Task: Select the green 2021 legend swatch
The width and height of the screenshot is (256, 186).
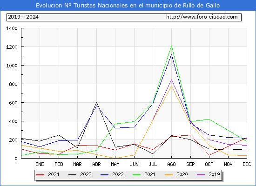Action: 137,175
